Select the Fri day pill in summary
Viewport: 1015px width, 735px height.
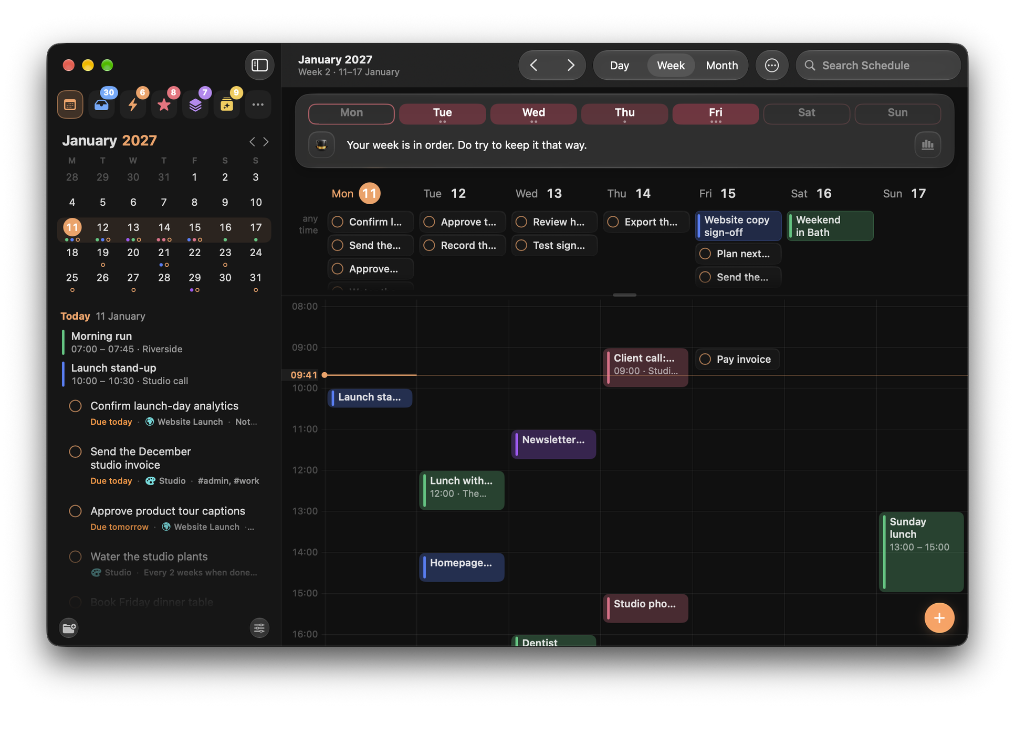[715, 114]
